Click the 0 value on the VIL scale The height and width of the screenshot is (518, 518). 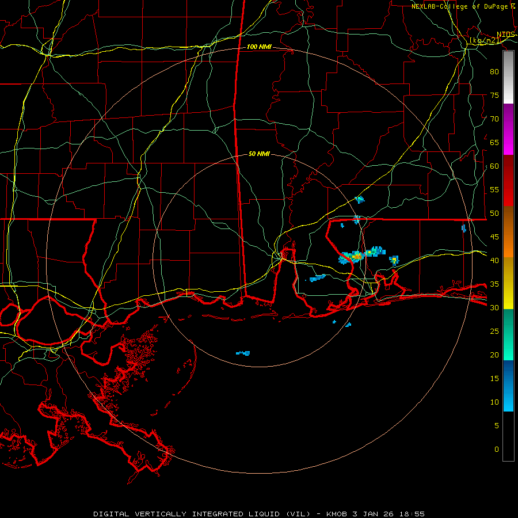[x=497, y=450]
